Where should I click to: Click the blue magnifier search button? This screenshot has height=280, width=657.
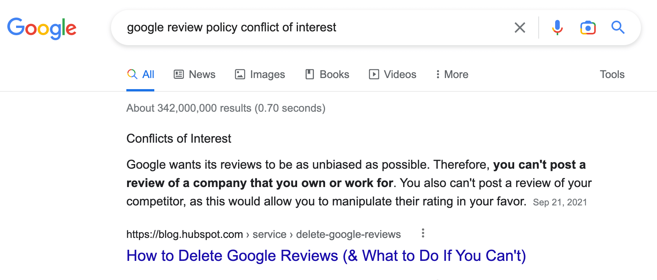[618, 28]
